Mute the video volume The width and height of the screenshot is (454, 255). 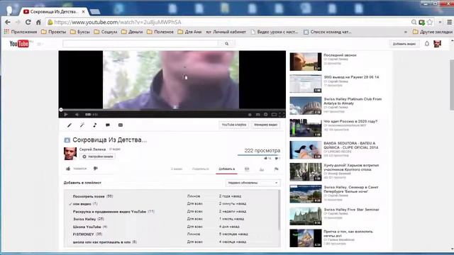click(77, 115)
